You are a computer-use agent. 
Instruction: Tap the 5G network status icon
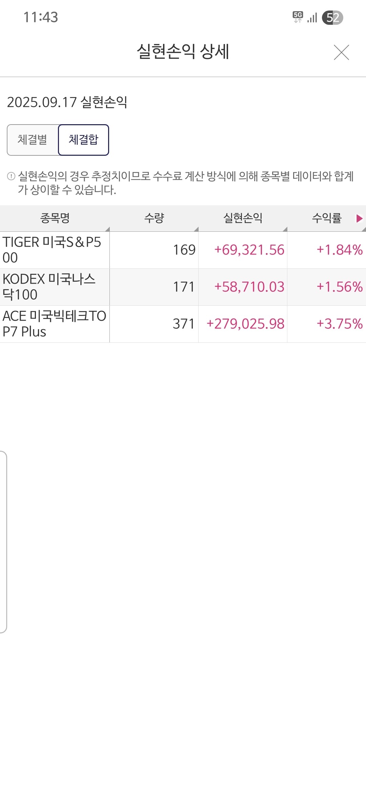(298, 17)
